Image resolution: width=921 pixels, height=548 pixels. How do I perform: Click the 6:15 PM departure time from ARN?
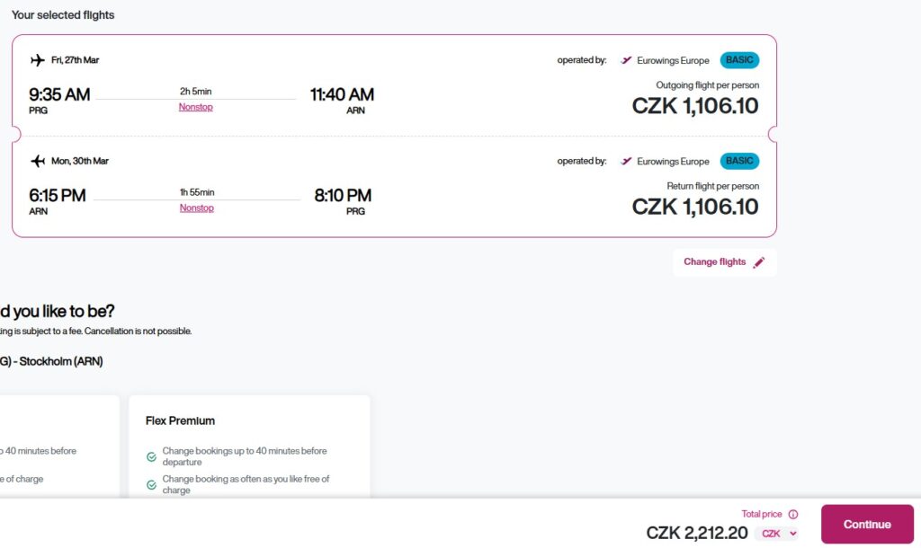[x=58, y=196]
